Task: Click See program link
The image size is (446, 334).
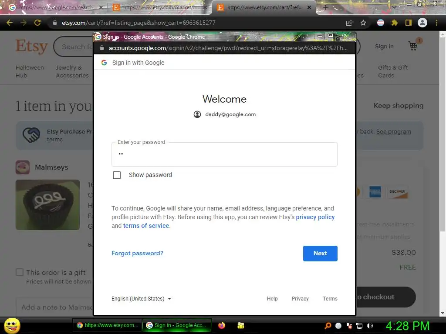Action: (x=394, y=132)
